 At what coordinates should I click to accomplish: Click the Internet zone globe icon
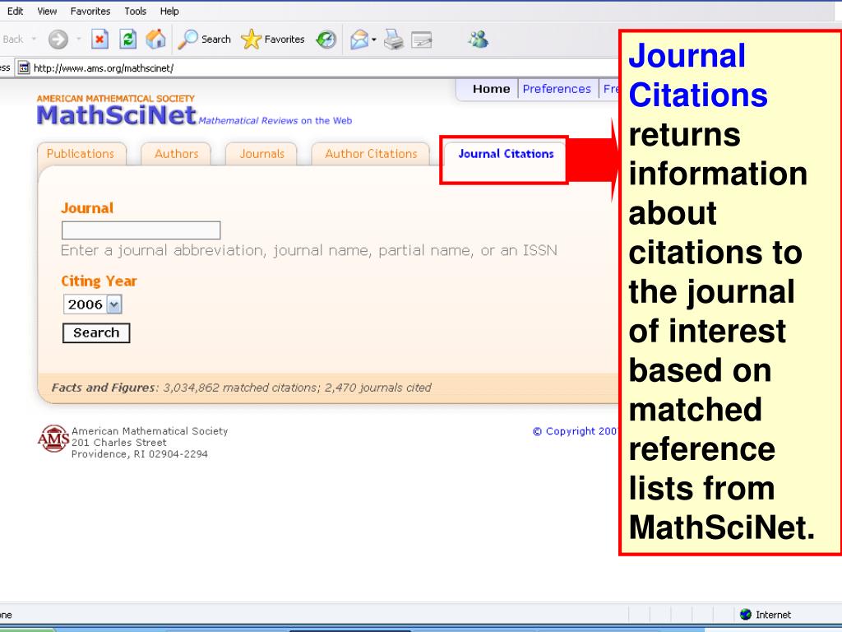pyautogui.click(x=745, y=614)
